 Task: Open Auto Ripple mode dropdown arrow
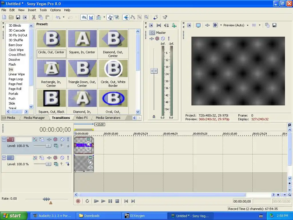pyautogui.click(x=104, y=17)
